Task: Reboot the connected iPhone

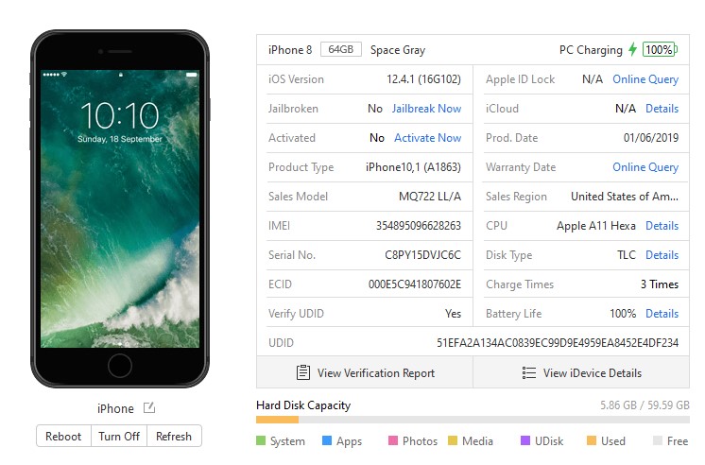Action: point(63,437)
